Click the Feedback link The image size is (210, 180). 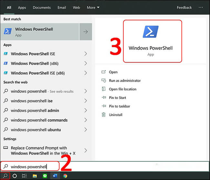tap(184, 7)
